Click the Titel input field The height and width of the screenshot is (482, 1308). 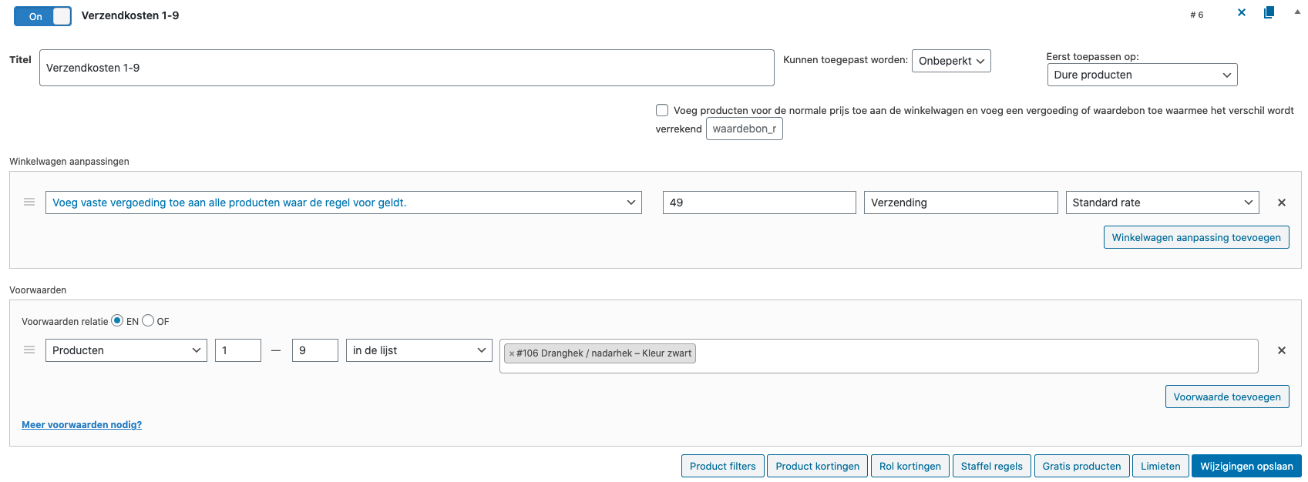coord(406,68)
